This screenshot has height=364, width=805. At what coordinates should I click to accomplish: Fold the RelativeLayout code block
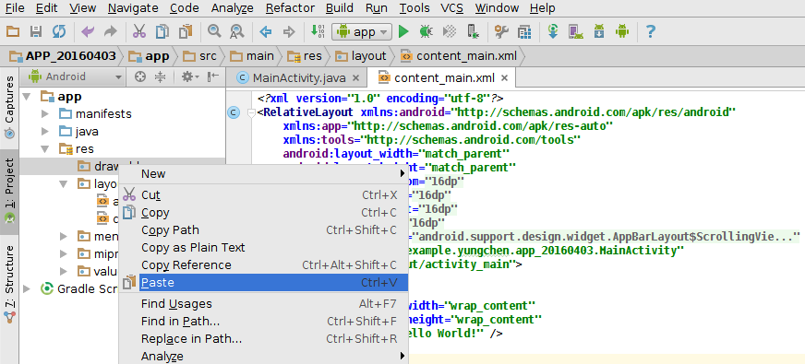(x=251, y=112)
